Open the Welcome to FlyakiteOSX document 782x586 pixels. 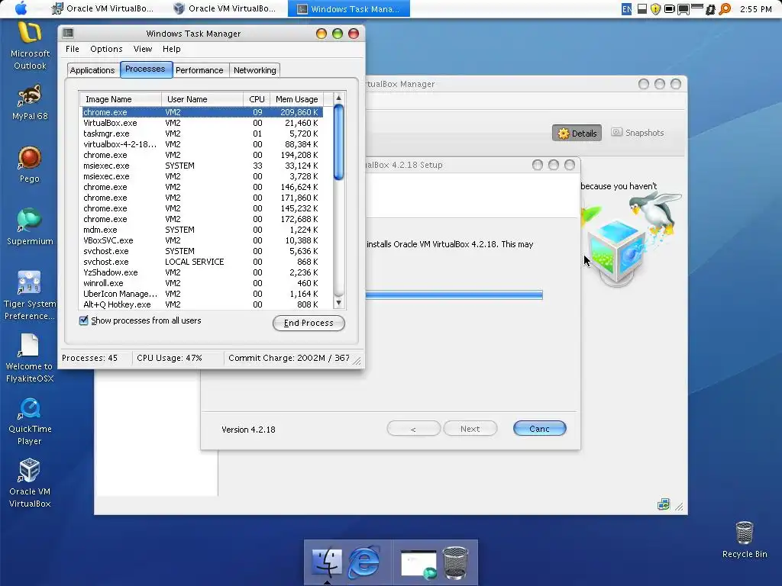30,359
